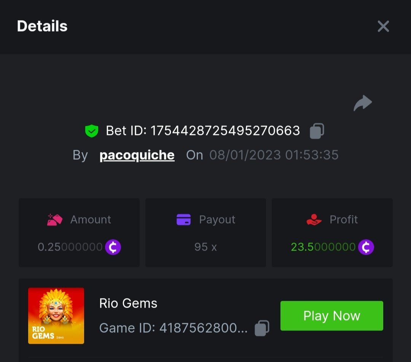Click the purple Payout card icon
The image size is (411, 362).
point(184,219)
